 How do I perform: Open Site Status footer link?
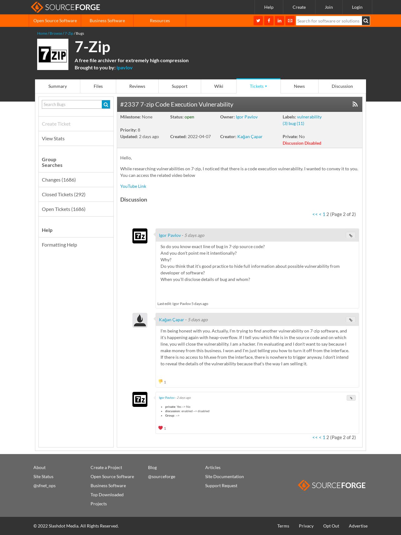click(43, 477)
